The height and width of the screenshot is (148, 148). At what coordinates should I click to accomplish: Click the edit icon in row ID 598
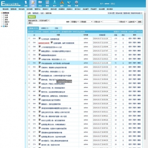click(x=40, y=47)
